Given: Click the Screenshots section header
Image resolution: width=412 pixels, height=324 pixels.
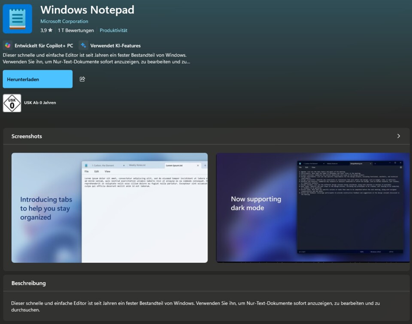Looking at the screenshot, I should pos(27,136).
